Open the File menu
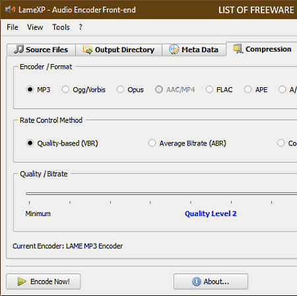The image size is (297, 296). tap(13, 27)
